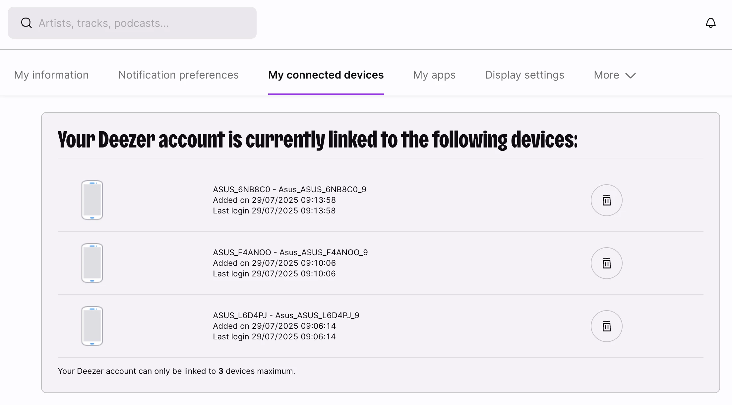Click the ASUS_L6D4PJ added on date
732x405 pixels.
274,326
